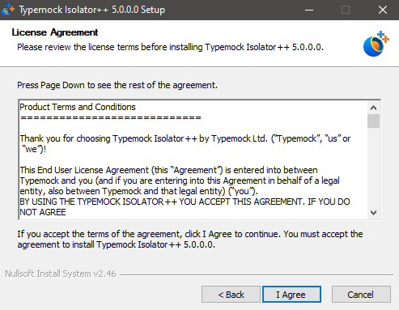This screenshot has width=399, height=310.
Task: Close the Typemock Isolator++ Setup window
Action: coord(383,10)
